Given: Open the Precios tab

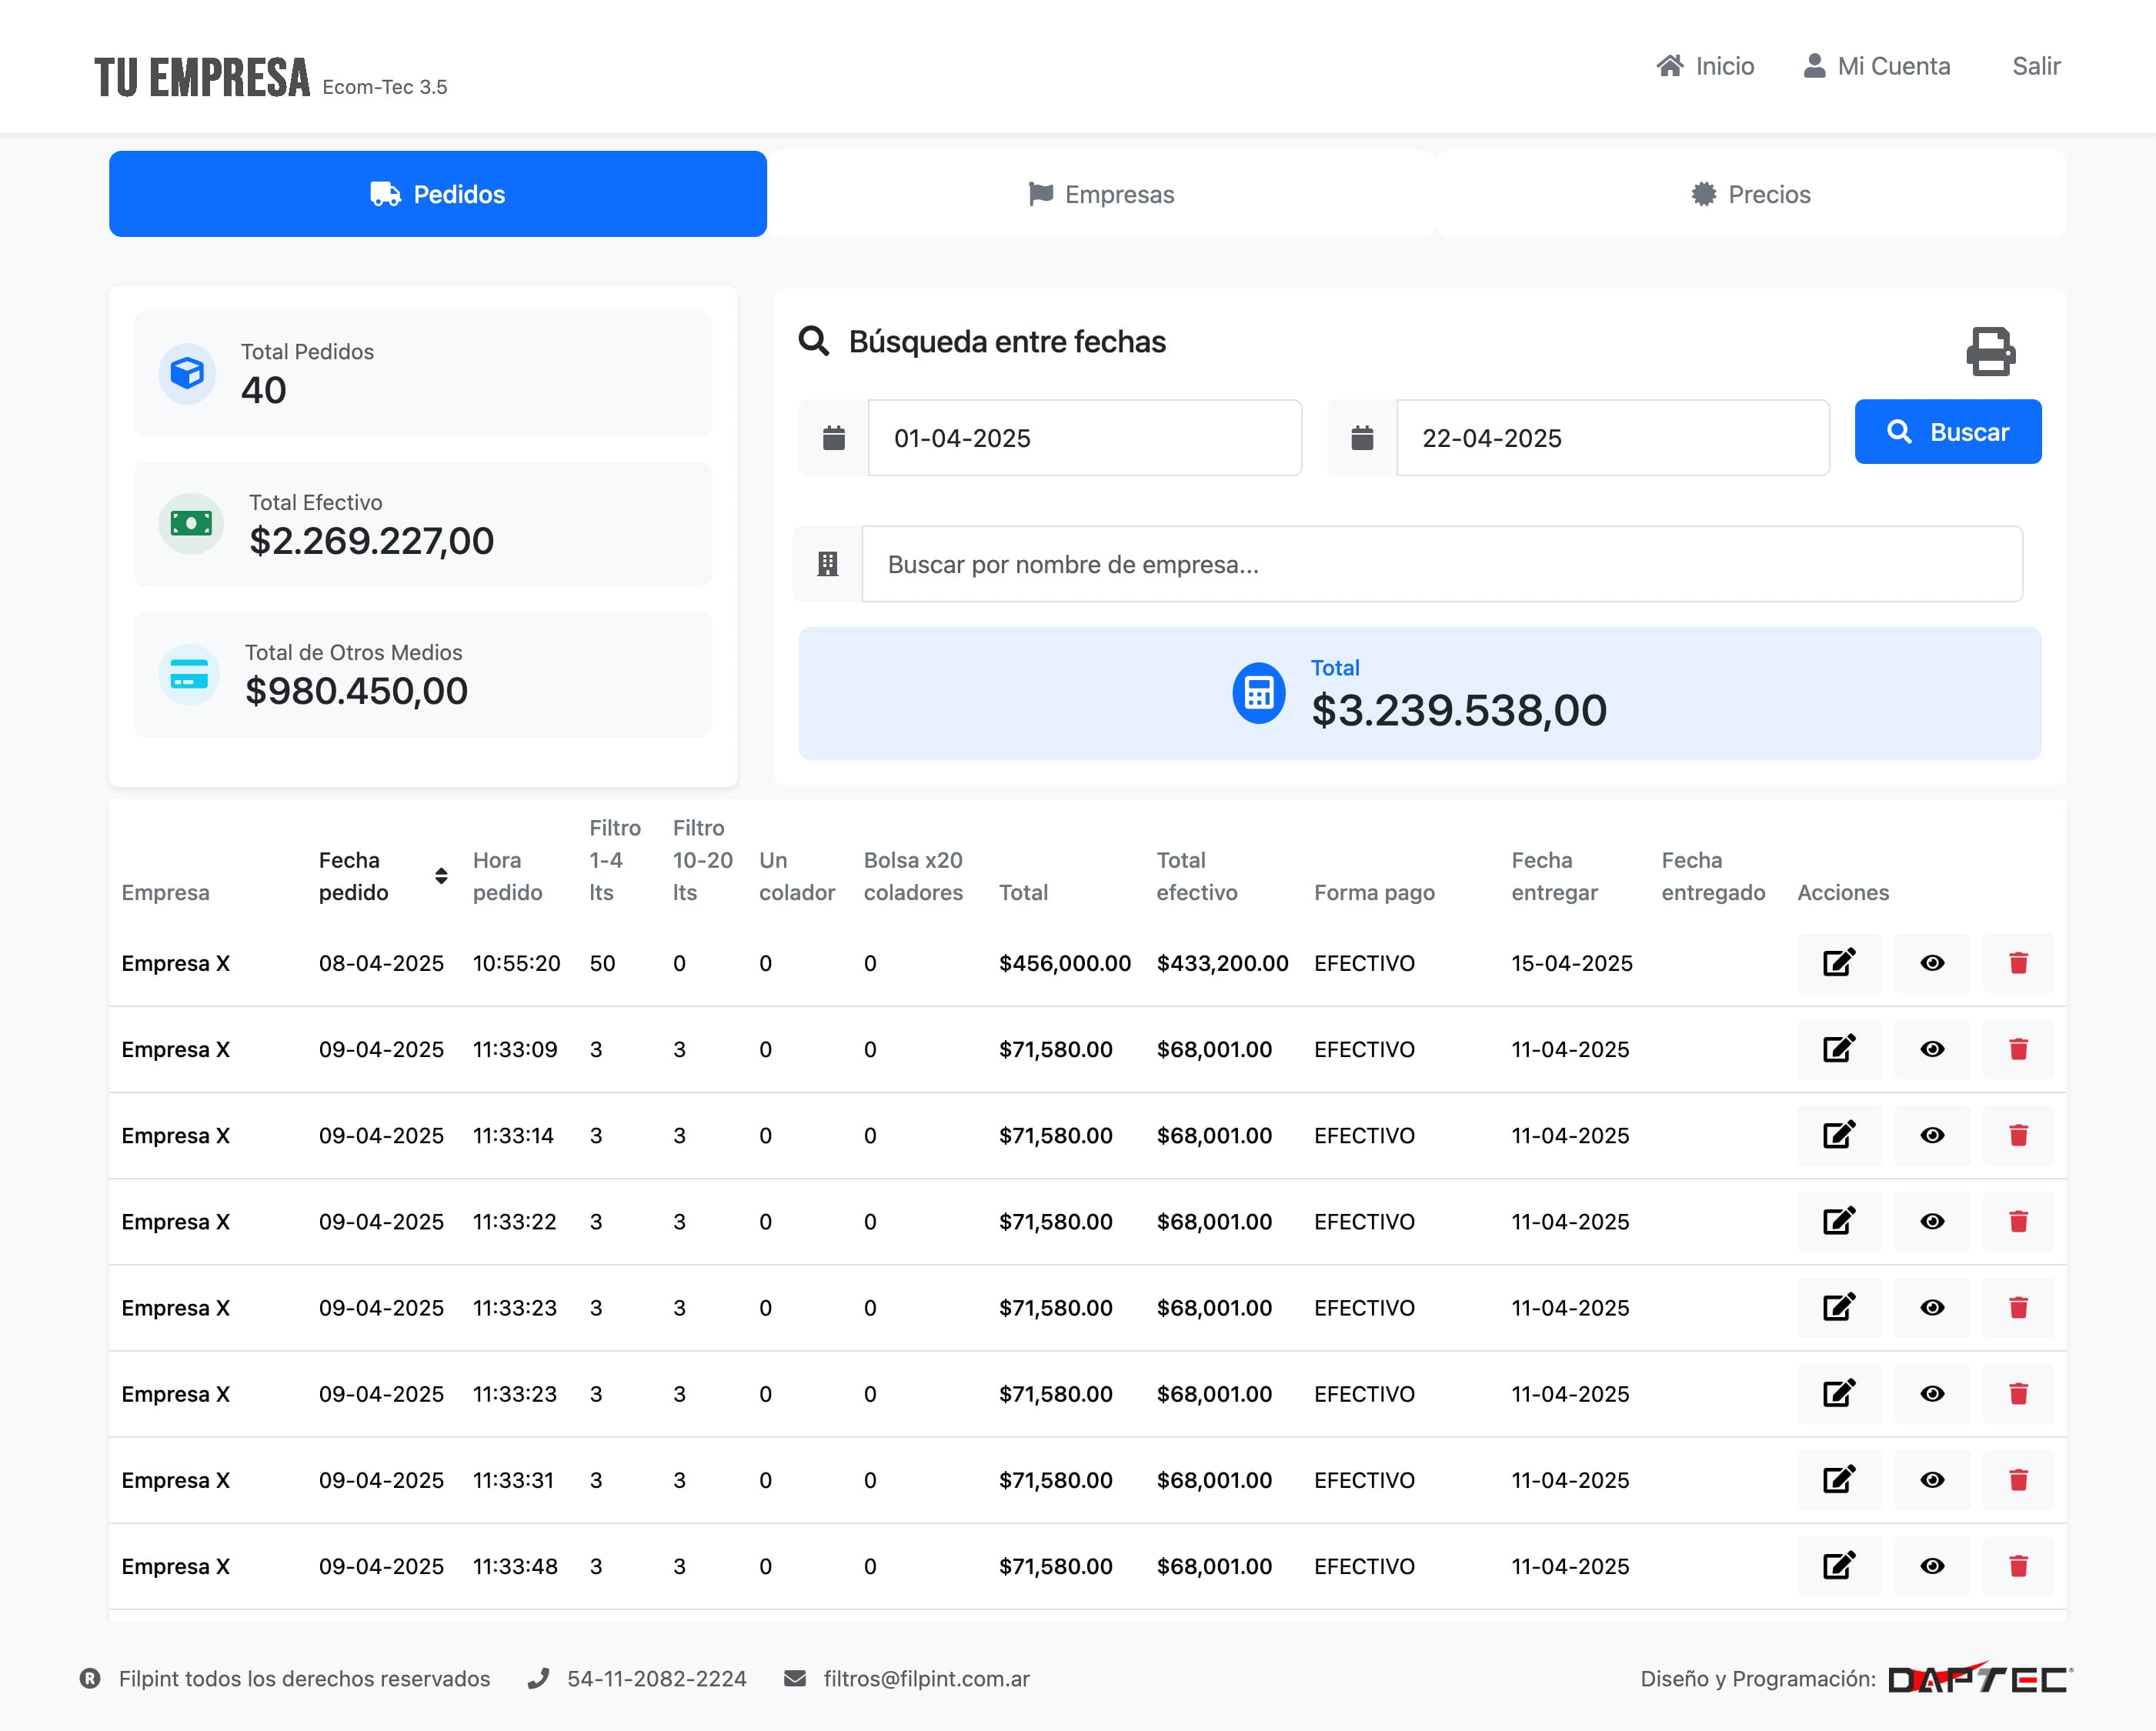Looking at the screenshot, I should [x=1750, y=194].
